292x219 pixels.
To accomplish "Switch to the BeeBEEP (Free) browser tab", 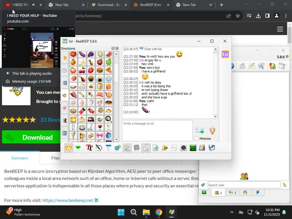I will coord(151,5).
